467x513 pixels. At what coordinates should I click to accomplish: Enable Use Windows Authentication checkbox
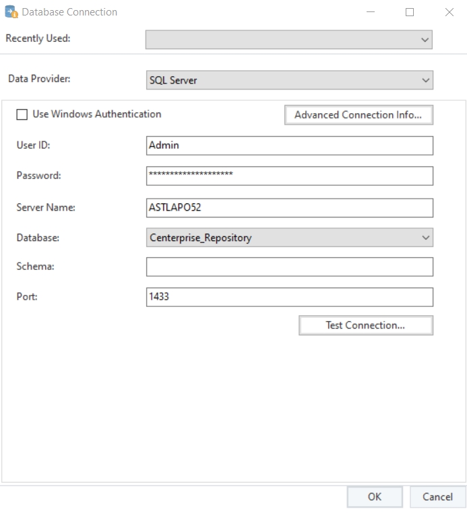(22, 114)
